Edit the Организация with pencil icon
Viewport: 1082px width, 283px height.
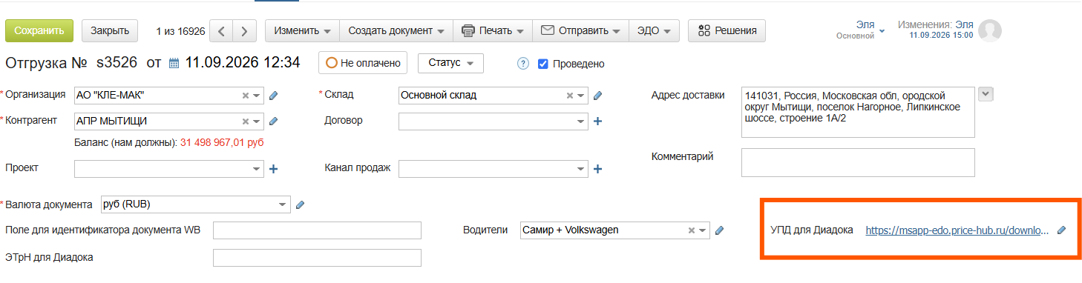coord(273,96)
